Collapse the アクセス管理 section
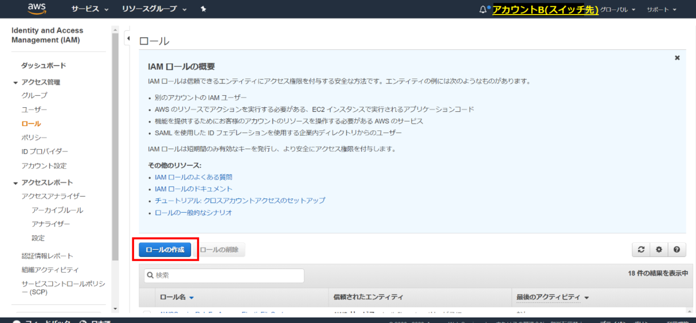 pos(16,82)
